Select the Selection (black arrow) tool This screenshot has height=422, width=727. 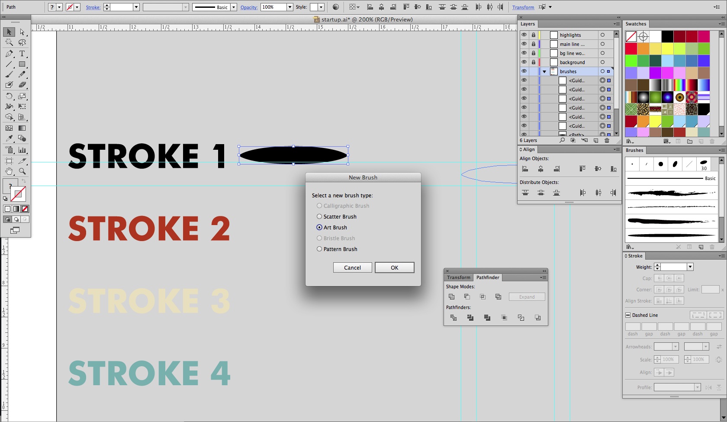pyautogui.click(x=9, y=32)
